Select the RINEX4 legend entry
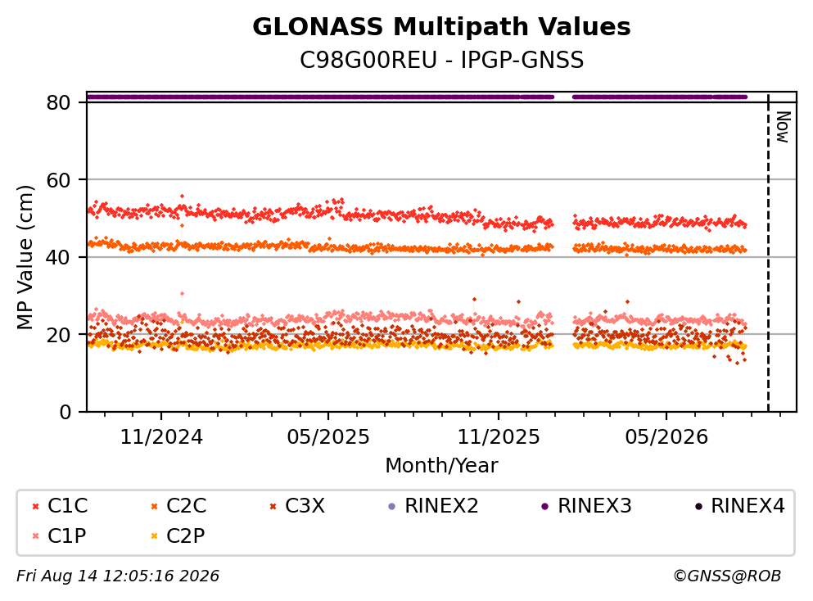813x601 pixels. click(x=739, y=505)
